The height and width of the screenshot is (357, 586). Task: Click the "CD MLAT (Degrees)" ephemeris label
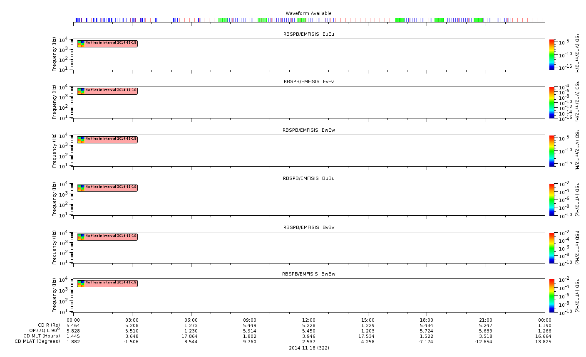(x=37, y=342)
